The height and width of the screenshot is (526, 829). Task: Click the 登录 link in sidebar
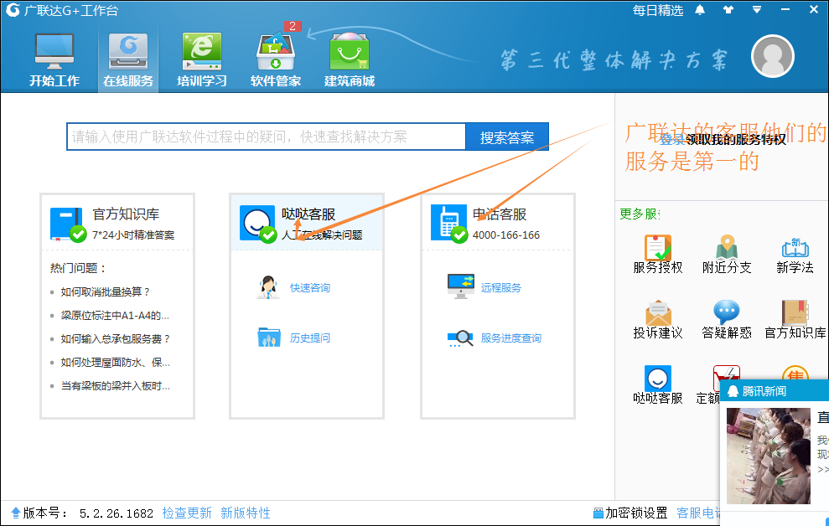tap(672, 139)
